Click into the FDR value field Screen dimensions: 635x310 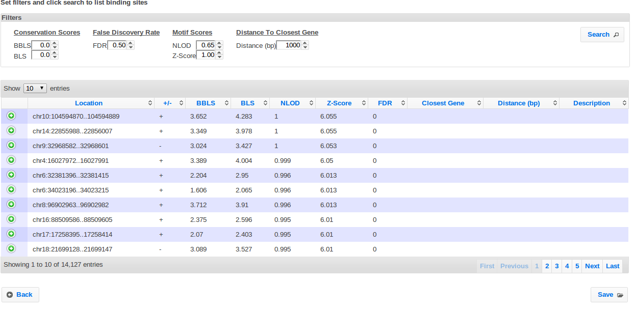point(117,45)
